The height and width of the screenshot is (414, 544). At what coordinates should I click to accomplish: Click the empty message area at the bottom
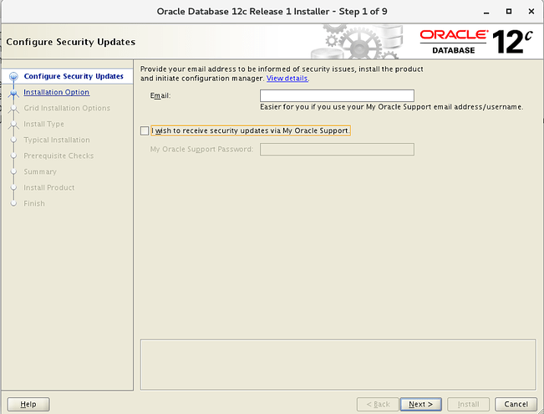pos(338,365)
